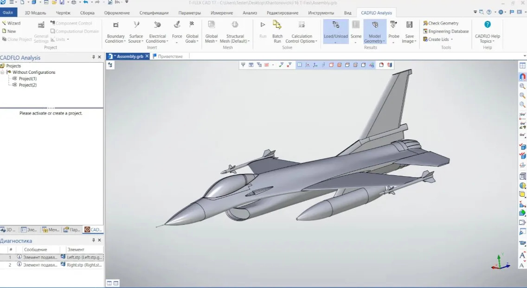Viewport: 527px width, 288px height.
Task: Switch to the Анализ ribbon tab
Action: click(250, 13)
